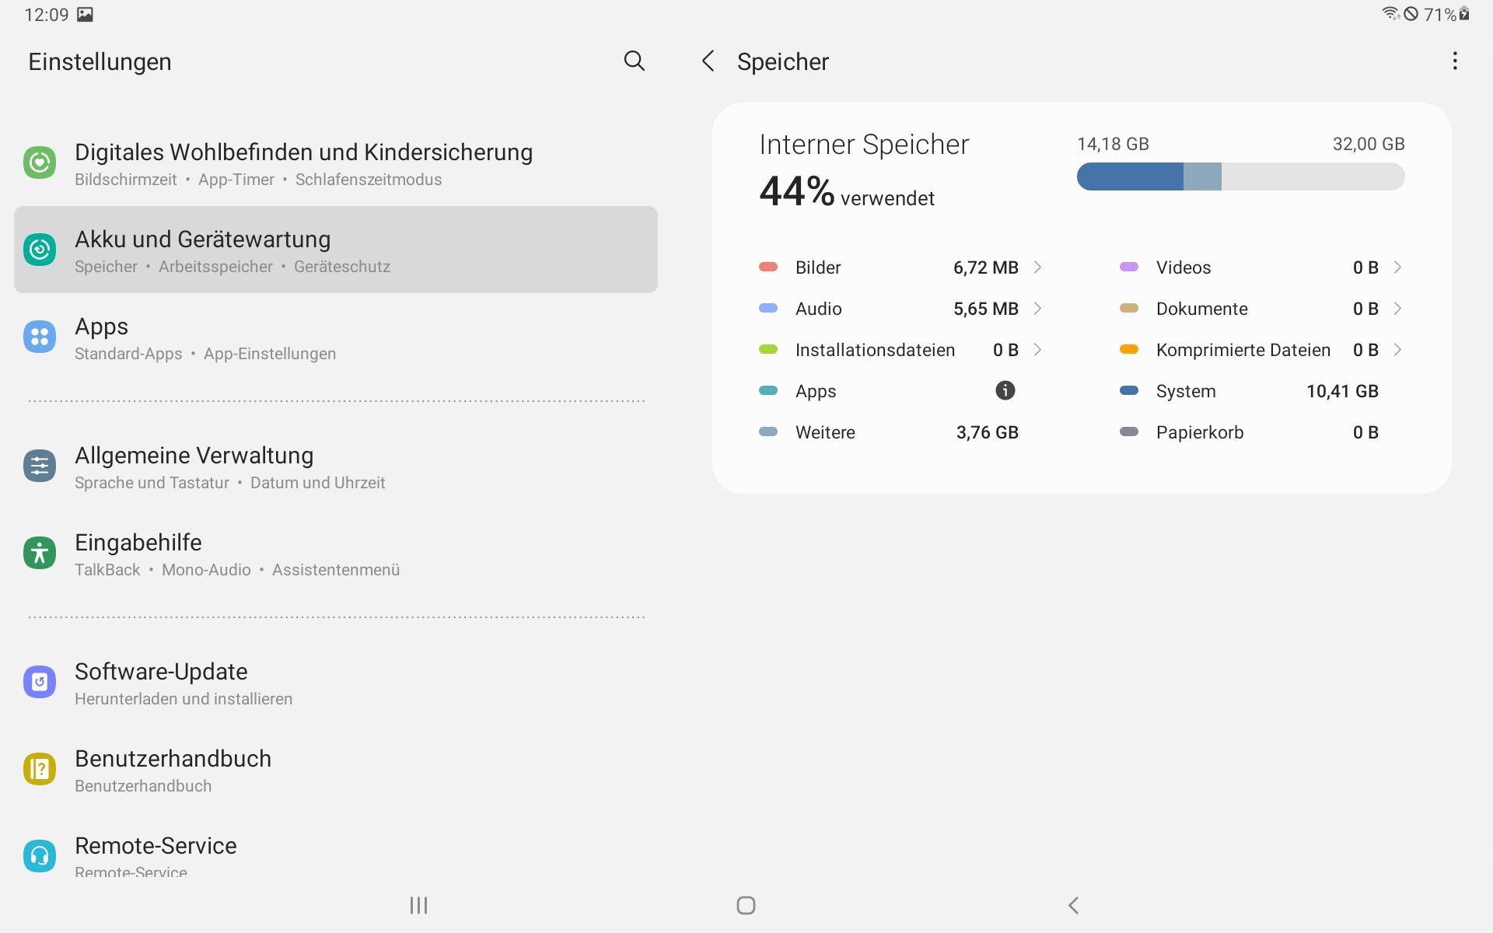
Task: Tap the search magnifier in Einstellungen
Action: pyautogui.click(x=635, y=61)
